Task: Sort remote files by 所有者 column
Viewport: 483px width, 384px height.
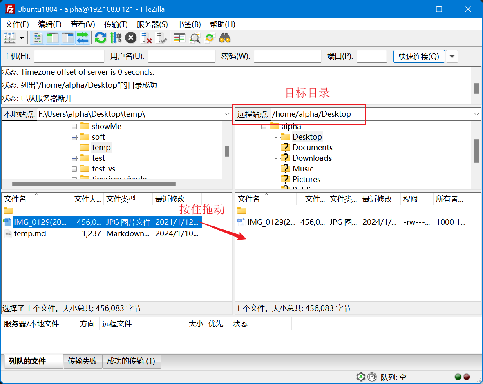Action: [x=451, y=199]
